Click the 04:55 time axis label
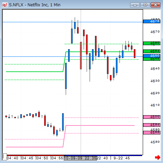 click(57, 158)
